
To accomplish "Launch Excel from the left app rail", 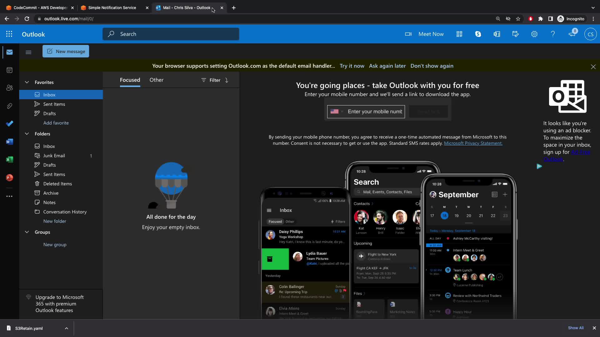I will point(9,160).
